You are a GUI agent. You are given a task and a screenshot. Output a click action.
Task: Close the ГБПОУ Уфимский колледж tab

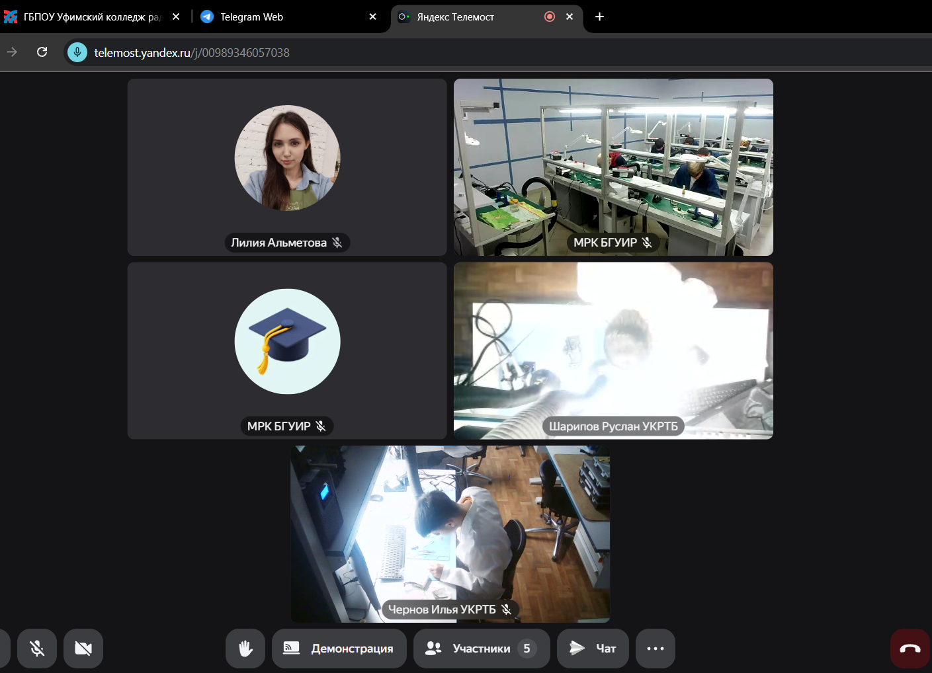point(176,17)
